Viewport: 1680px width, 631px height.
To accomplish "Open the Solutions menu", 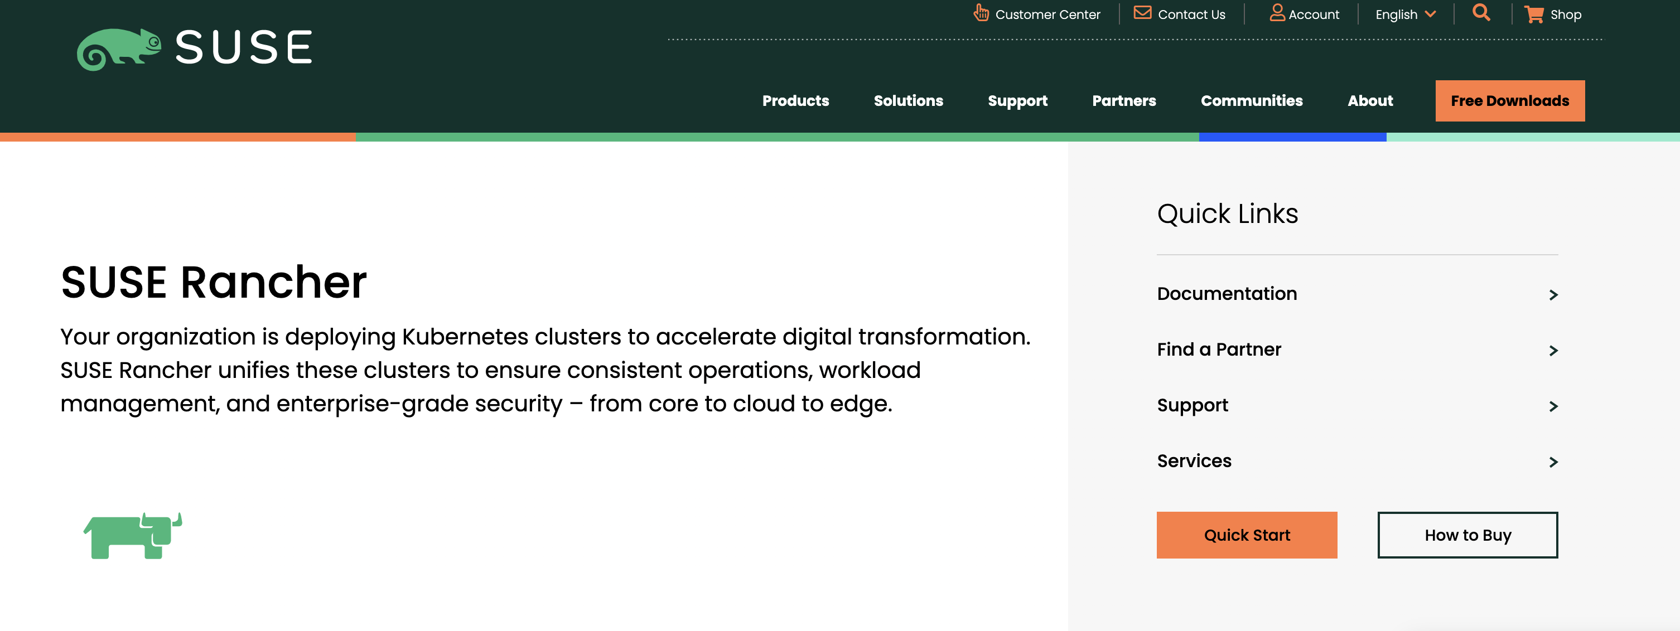I will click(908, 101).
